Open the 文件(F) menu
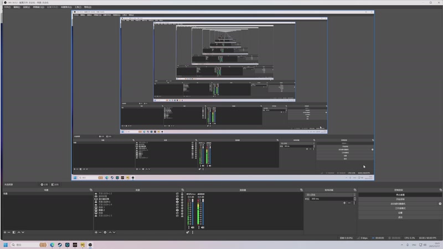The height and width of the screenshot is (249, 443). 7,7
